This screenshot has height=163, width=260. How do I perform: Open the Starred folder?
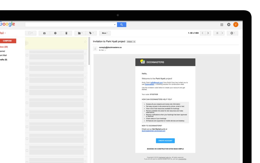point(2,51)
